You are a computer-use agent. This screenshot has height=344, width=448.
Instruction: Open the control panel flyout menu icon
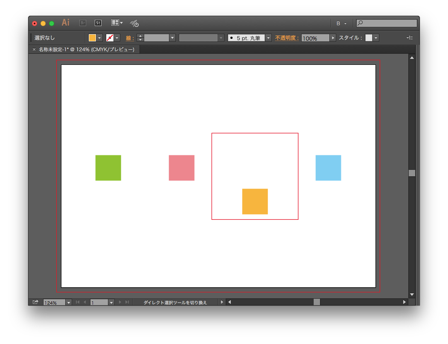tap(409, 38)
